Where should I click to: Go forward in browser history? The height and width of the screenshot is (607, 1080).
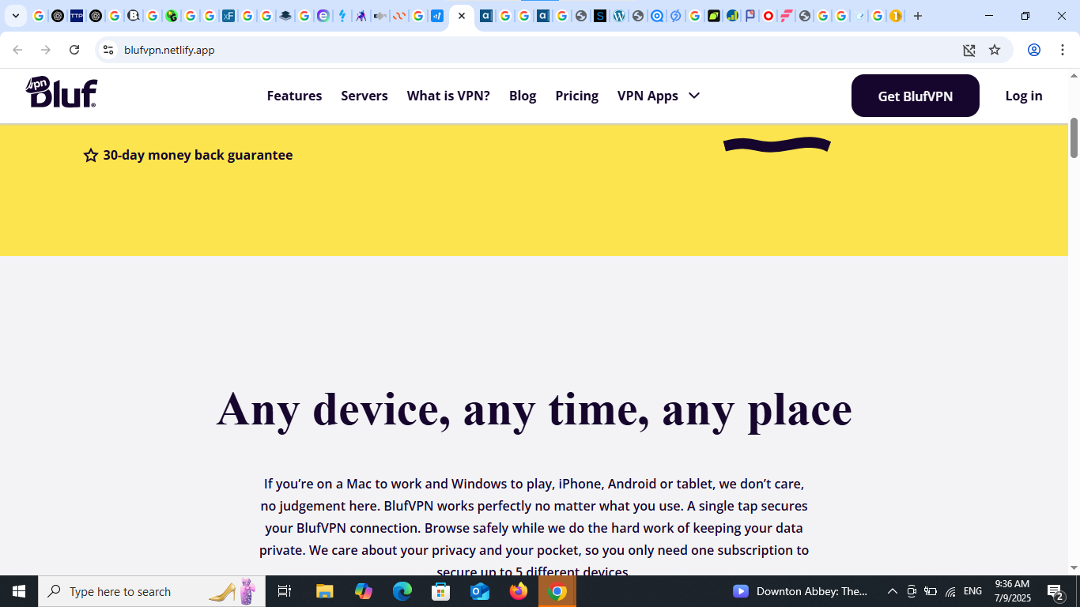[x=46, y=50]
